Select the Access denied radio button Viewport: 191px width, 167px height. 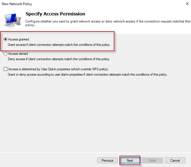[6, 54]
